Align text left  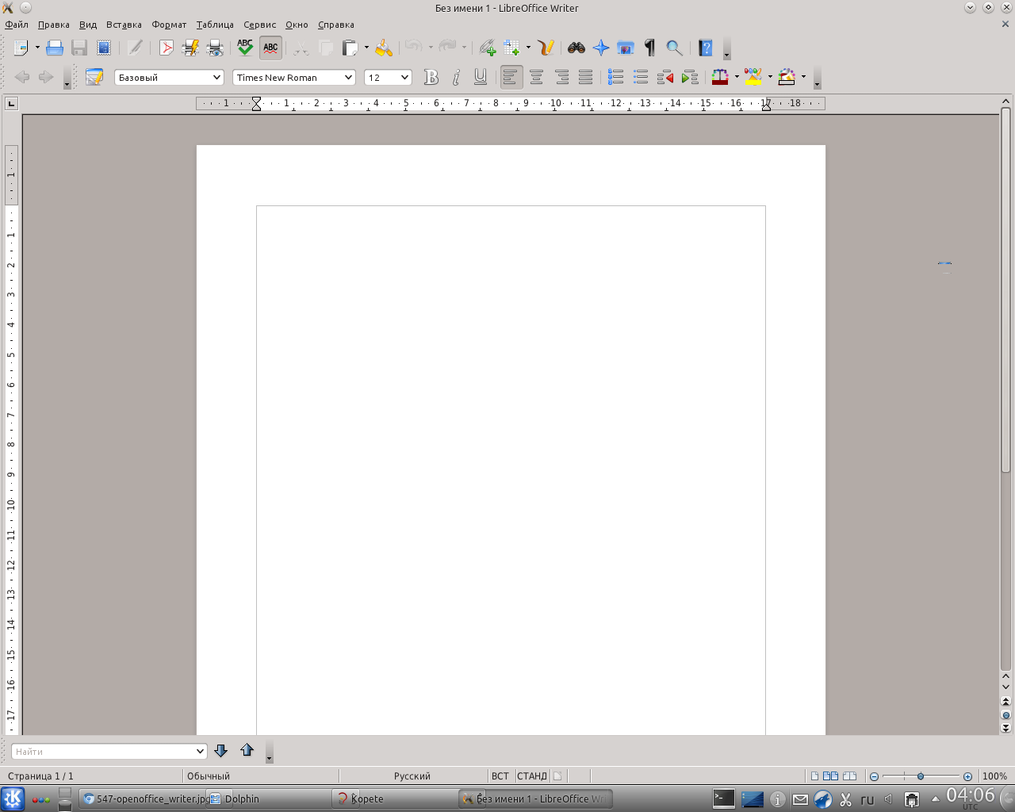tap(511, 77)
